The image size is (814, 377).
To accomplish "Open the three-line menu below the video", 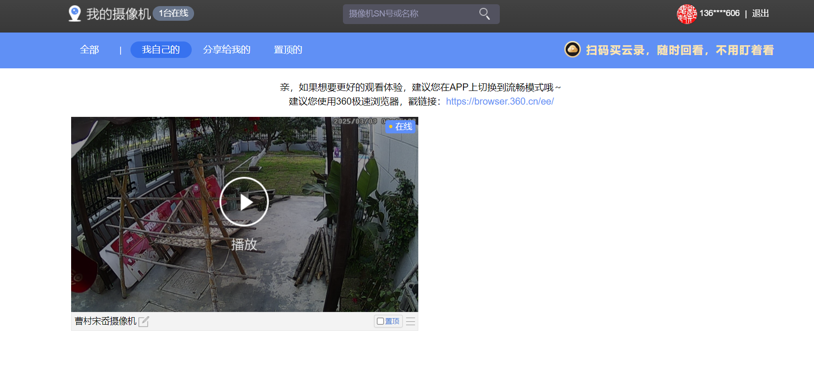I will (410, 321).
